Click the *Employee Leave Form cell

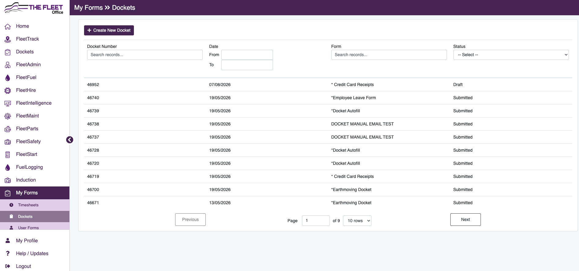353,98
